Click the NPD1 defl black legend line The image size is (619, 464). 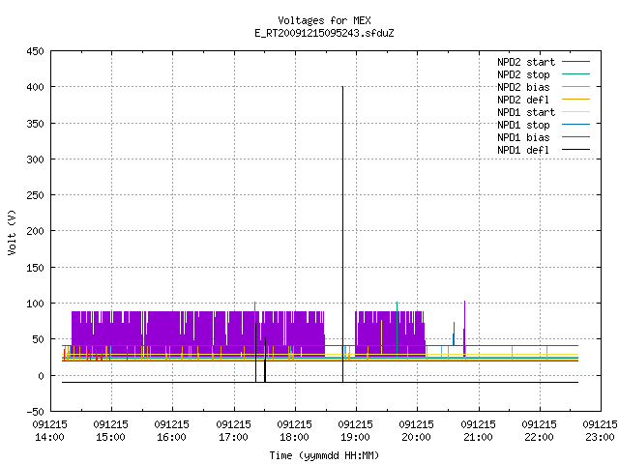coord(575,150)
